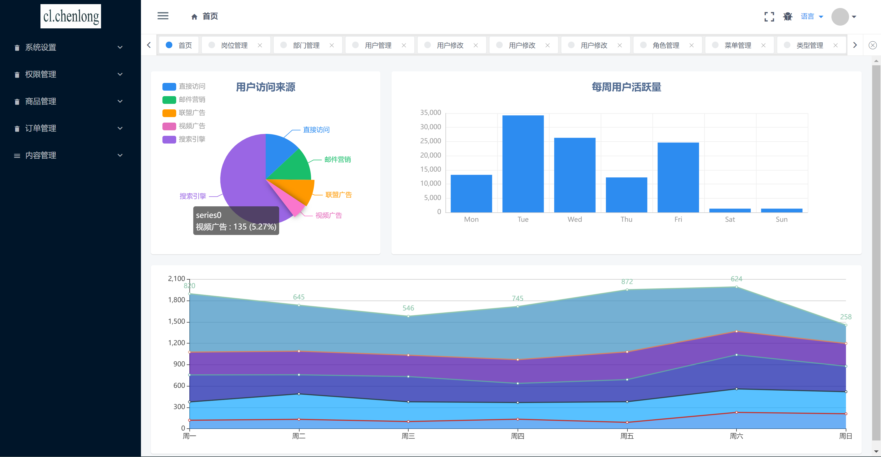Close the 部门管理 tab

332,45
